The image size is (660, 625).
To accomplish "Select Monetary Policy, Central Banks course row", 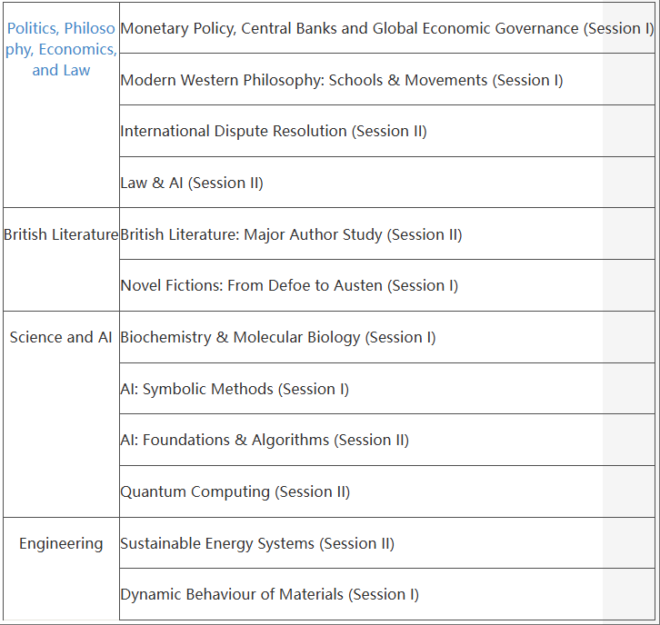I will coord(386,28).
